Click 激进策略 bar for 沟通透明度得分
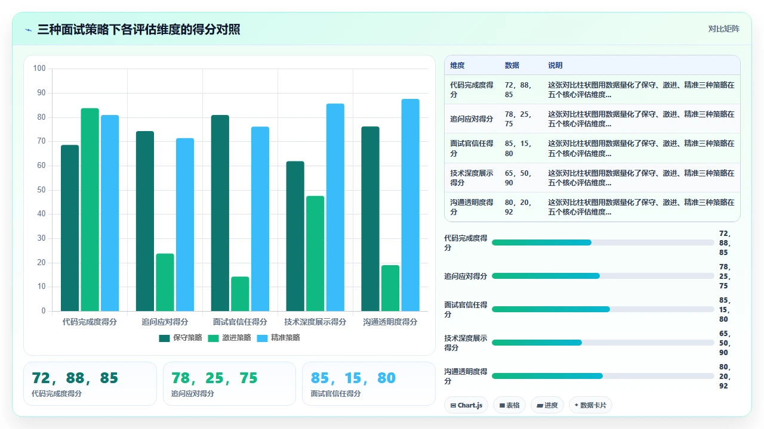The height and width of the screenshot is (429, 764). click(390, 288)
